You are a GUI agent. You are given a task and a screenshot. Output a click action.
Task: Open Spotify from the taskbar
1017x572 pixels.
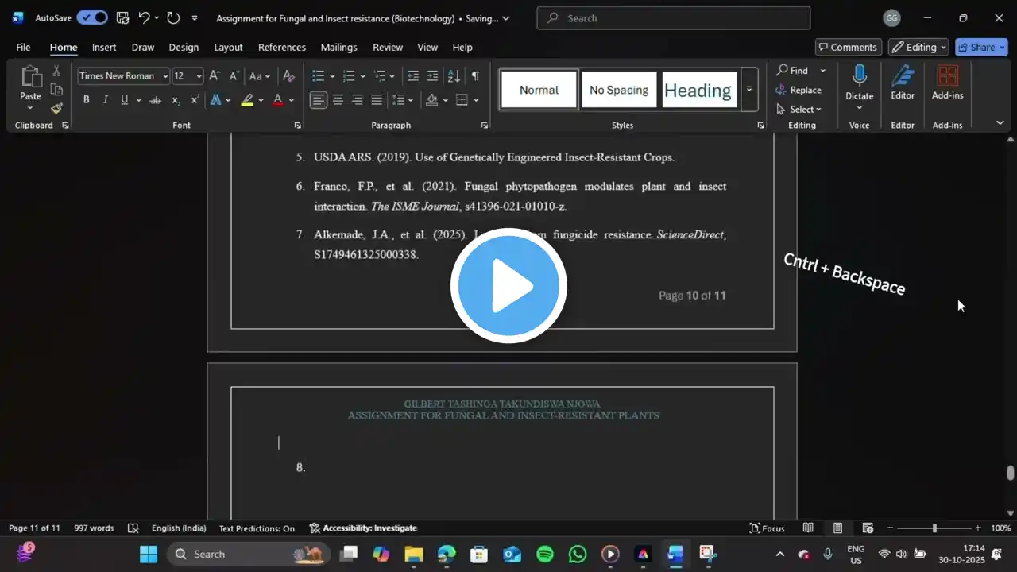[x=545, y=554]
